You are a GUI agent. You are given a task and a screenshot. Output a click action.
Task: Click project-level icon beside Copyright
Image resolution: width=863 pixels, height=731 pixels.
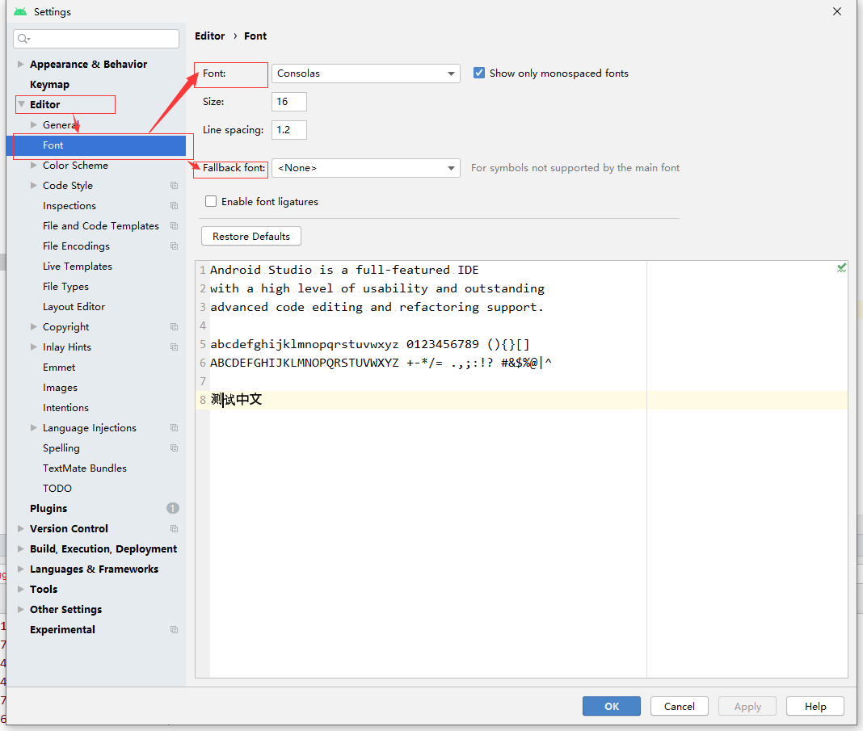(174, 326)
